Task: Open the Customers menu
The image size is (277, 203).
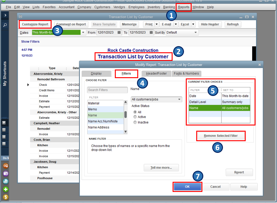Action: pos(102,7)
